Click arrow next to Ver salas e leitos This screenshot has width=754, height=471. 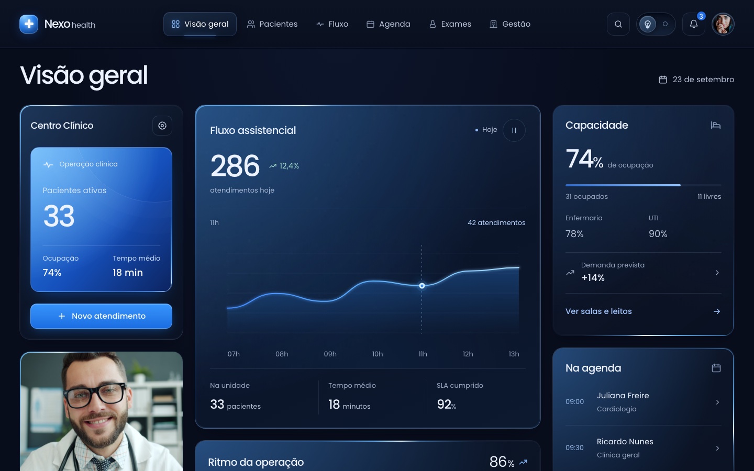click(717, 311)
